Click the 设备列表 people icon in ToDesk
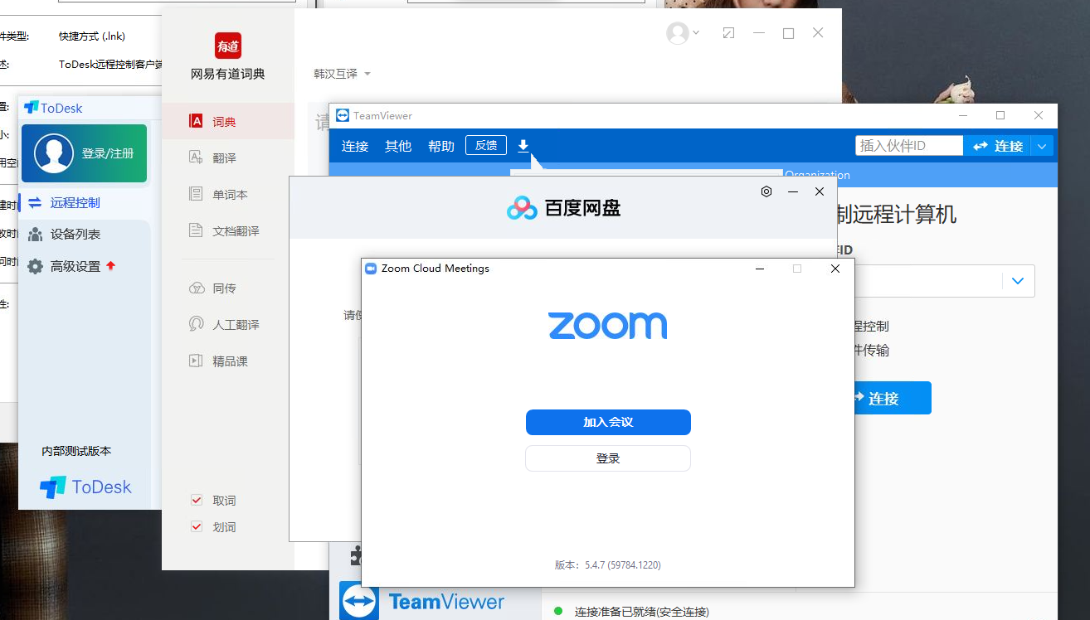 (x=35, y=235)
